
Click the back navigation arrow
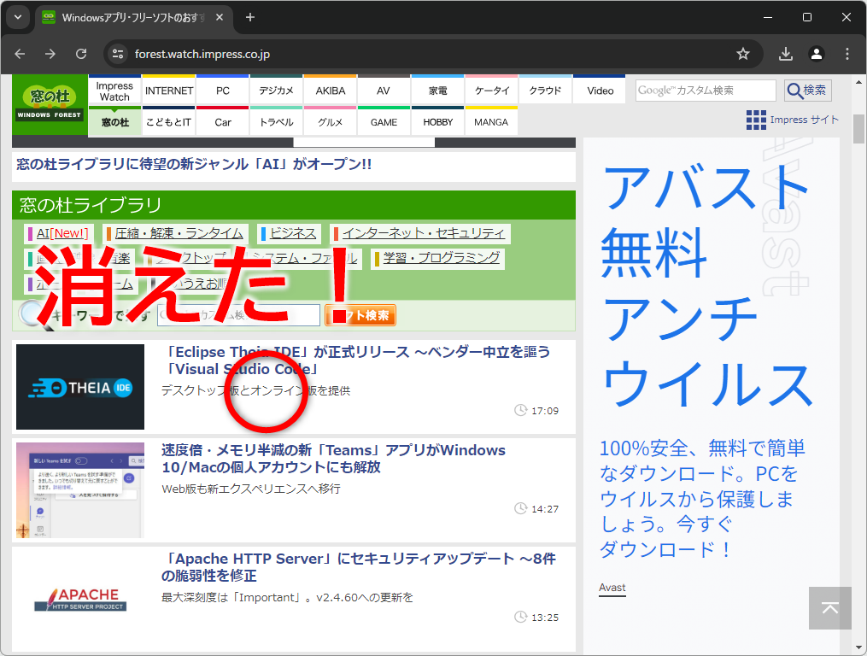(20, 53)
